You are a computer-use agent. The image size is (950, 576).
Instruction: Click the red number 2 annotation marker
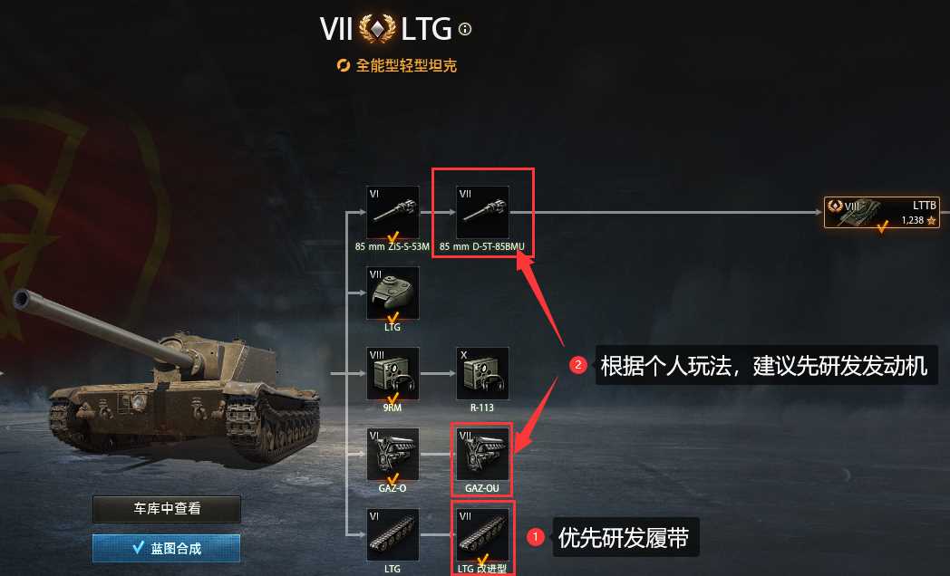click(578, 364)
